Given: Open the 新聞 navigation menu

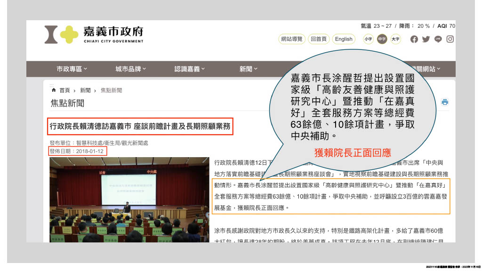Looking at the screenshot, I should pyautogui.click(x=248, y=69).
